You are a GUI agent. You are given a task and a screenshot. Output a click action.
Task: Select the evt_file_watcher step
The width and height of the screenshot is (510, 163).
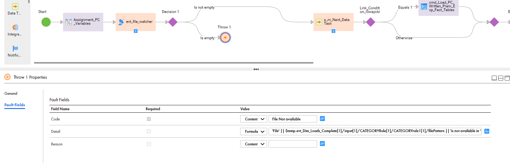click(136, 22)
